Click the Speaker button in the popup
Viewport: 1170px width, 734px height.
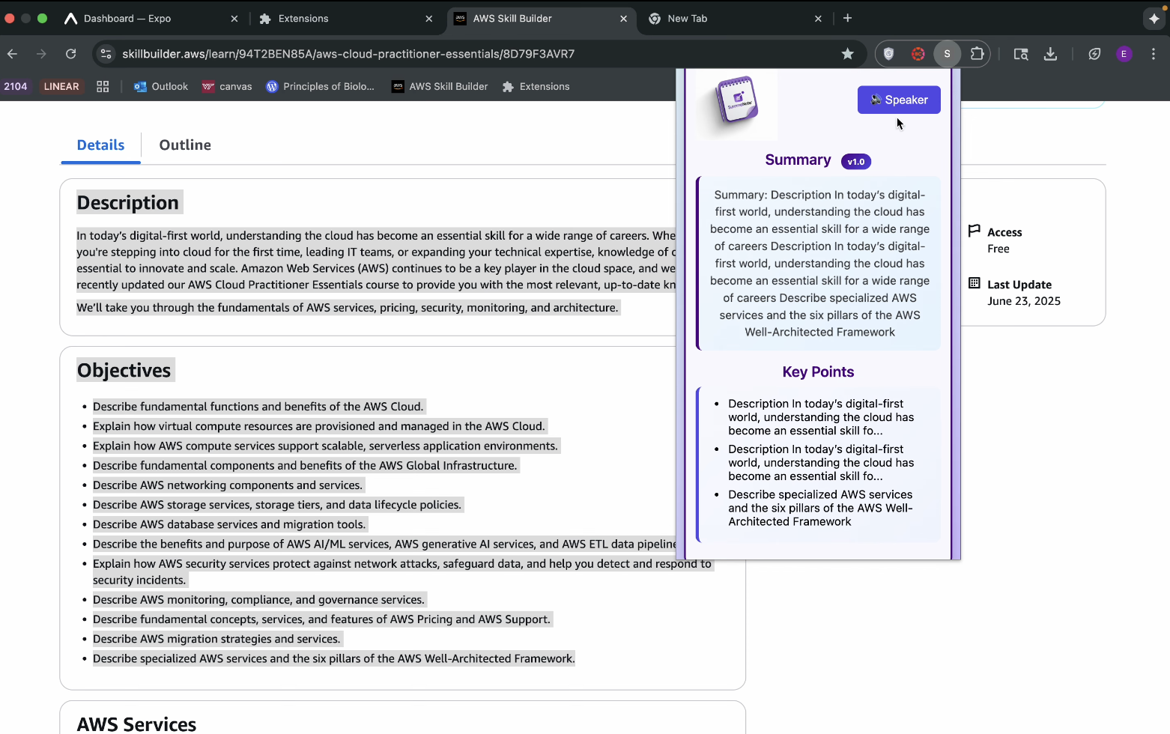[898, 100]
